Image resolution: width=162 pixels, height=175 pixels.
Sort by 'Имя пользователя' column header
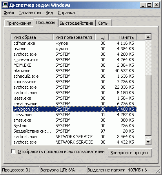click(74, 37)
